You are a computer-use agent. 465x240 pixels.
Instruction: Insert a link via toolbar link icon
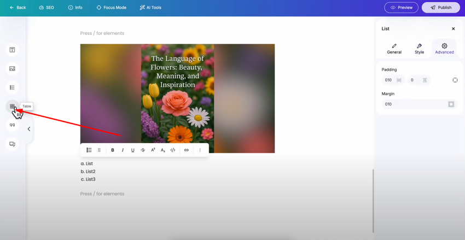point(186,150)
